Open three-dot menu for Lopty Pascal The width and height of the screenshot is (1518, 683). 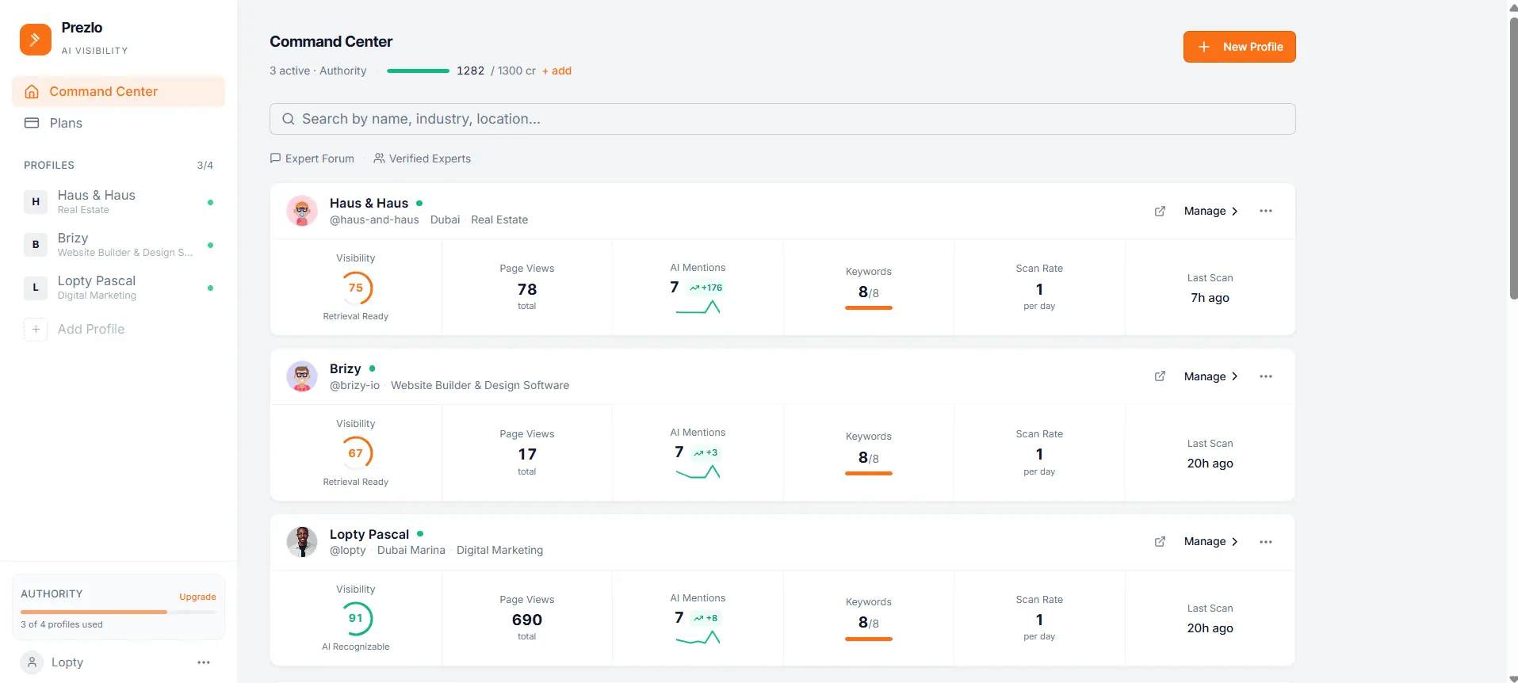(x=1266, y=542)
